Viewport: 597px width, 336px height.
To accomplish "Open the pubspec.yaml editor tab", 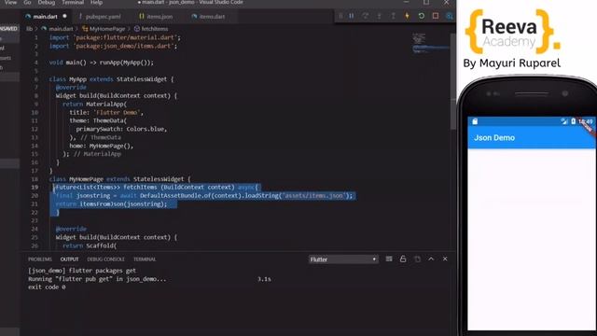I will [x=103, y=17].
